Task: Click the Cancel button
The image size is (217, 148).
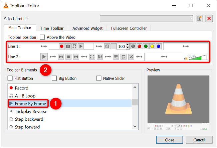Action: click(199, 140)
